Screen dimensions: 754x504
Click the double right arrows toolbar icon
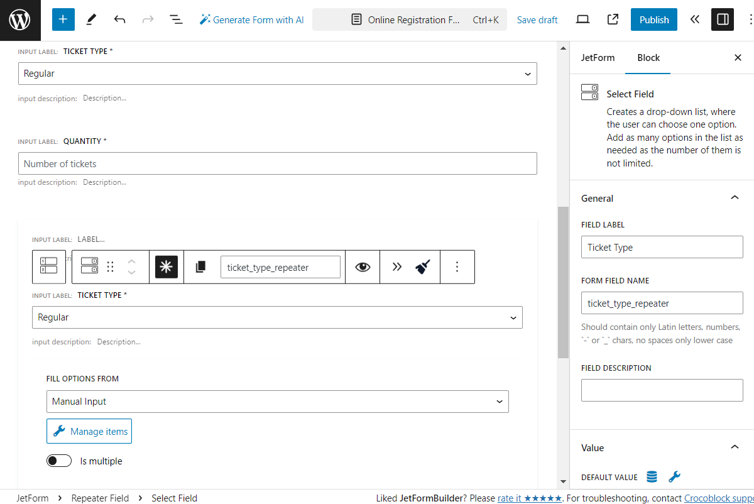(397, 266)
